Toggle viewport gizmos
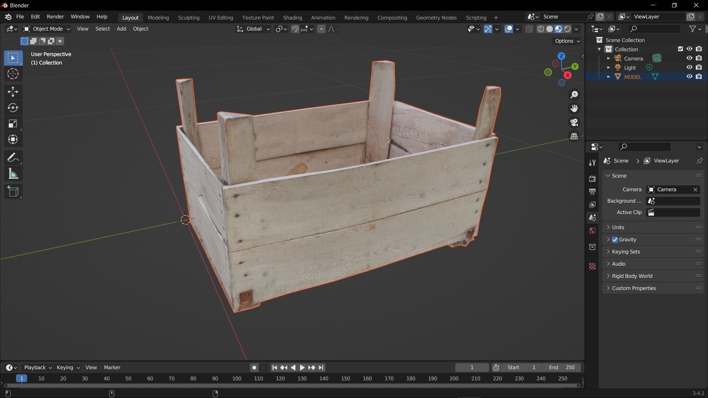The height and width of the screenshot is (398, 708). tap(488, 29)
